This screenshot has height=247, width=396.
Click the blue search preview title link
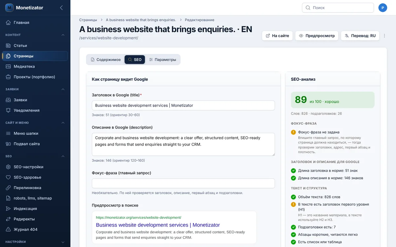(x=158, y=225)
